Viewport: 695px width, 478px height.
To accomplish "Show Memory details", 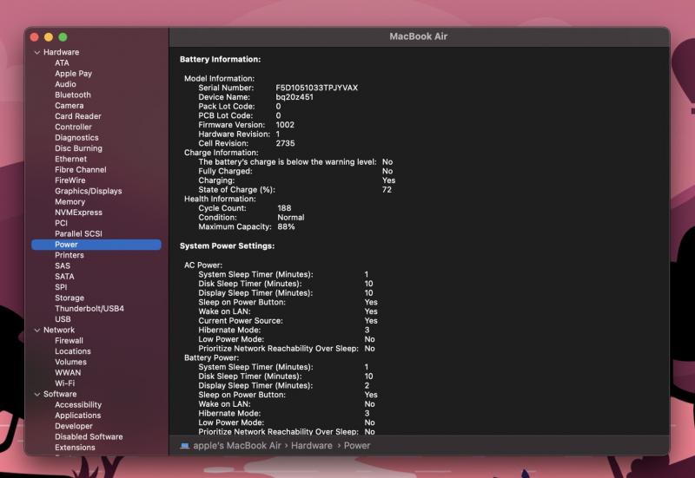I will (70, 202).
